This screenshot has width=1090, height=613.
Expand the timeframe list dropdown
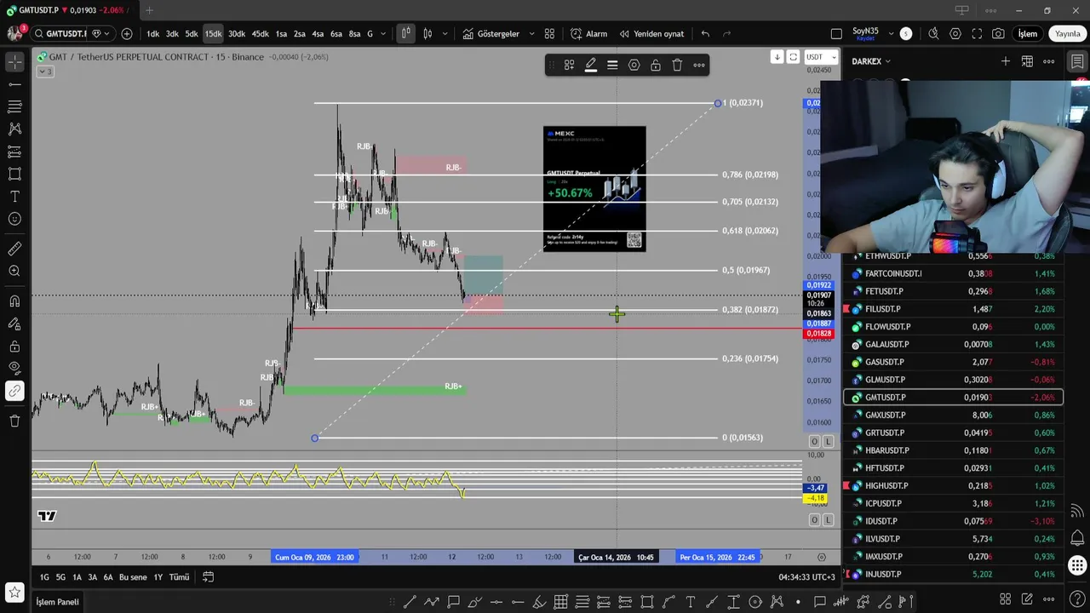click(383, 34)
